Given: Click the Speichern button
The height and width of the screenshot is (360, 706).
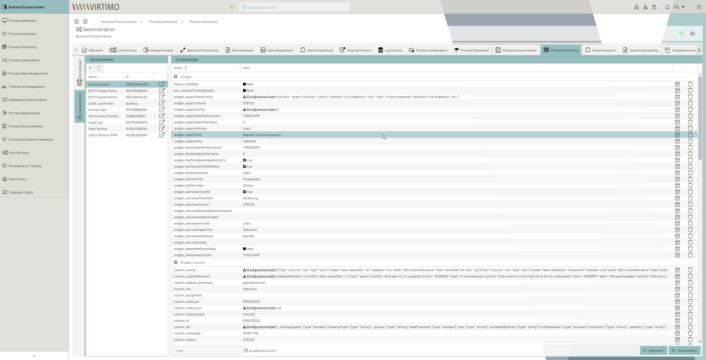Looking at the screenshot, I should [653, 351].
